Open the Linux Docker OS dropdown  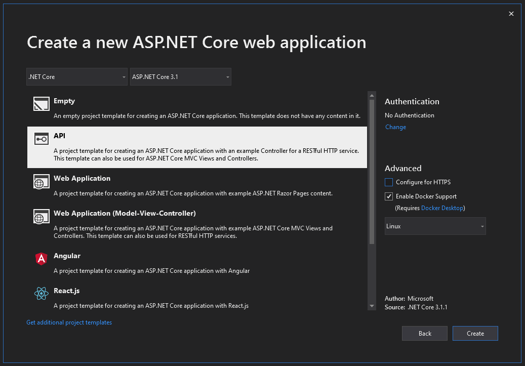[x=435, y=226]
